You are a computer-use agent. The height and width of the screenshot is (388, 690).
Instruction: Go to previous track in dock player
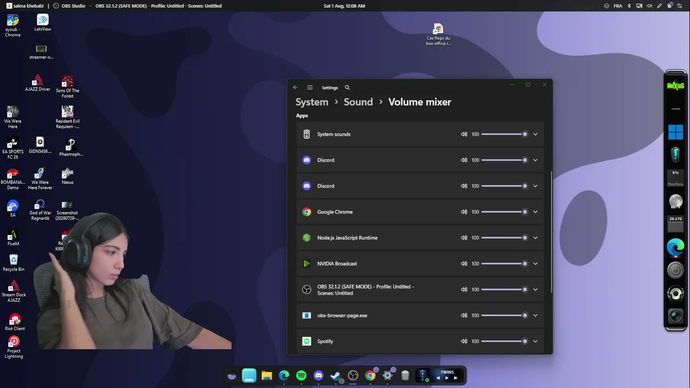(438, 378)
